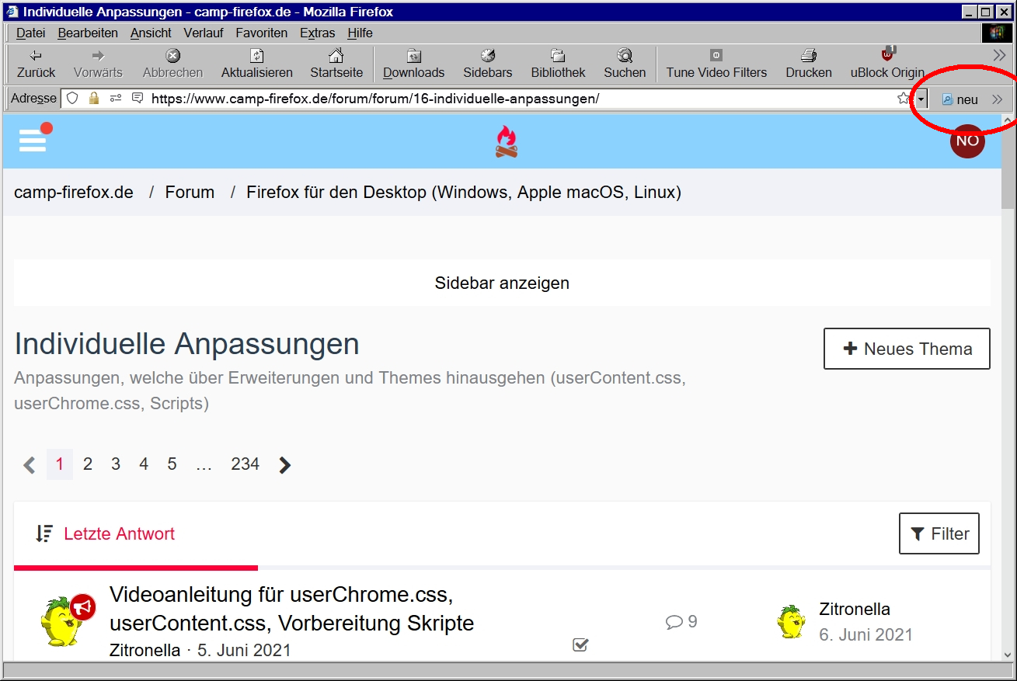Expand the bookmarks overflow chevron beside 'neu'
The height and width of the screenshot is (681, 1017).
tap(998, 99)
